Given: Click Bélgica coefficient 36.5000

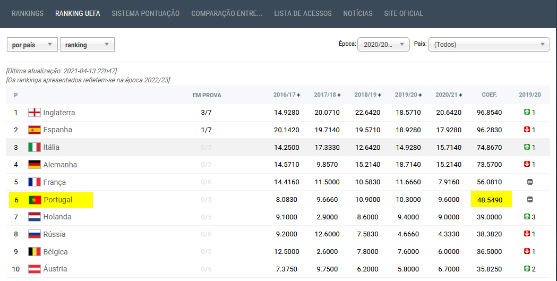Looking at the screenshot, I should (x=489, y=251).
